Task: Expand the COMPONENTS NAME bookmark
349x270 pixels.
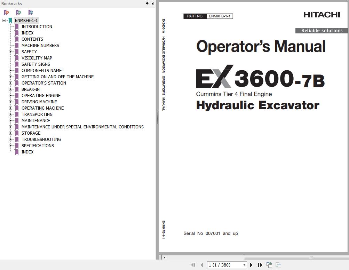Action: [x=10, y=70]
